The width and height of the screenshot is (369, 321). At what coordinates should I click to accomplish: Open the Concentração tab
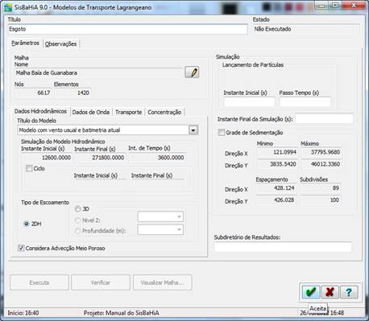point(164,112)
